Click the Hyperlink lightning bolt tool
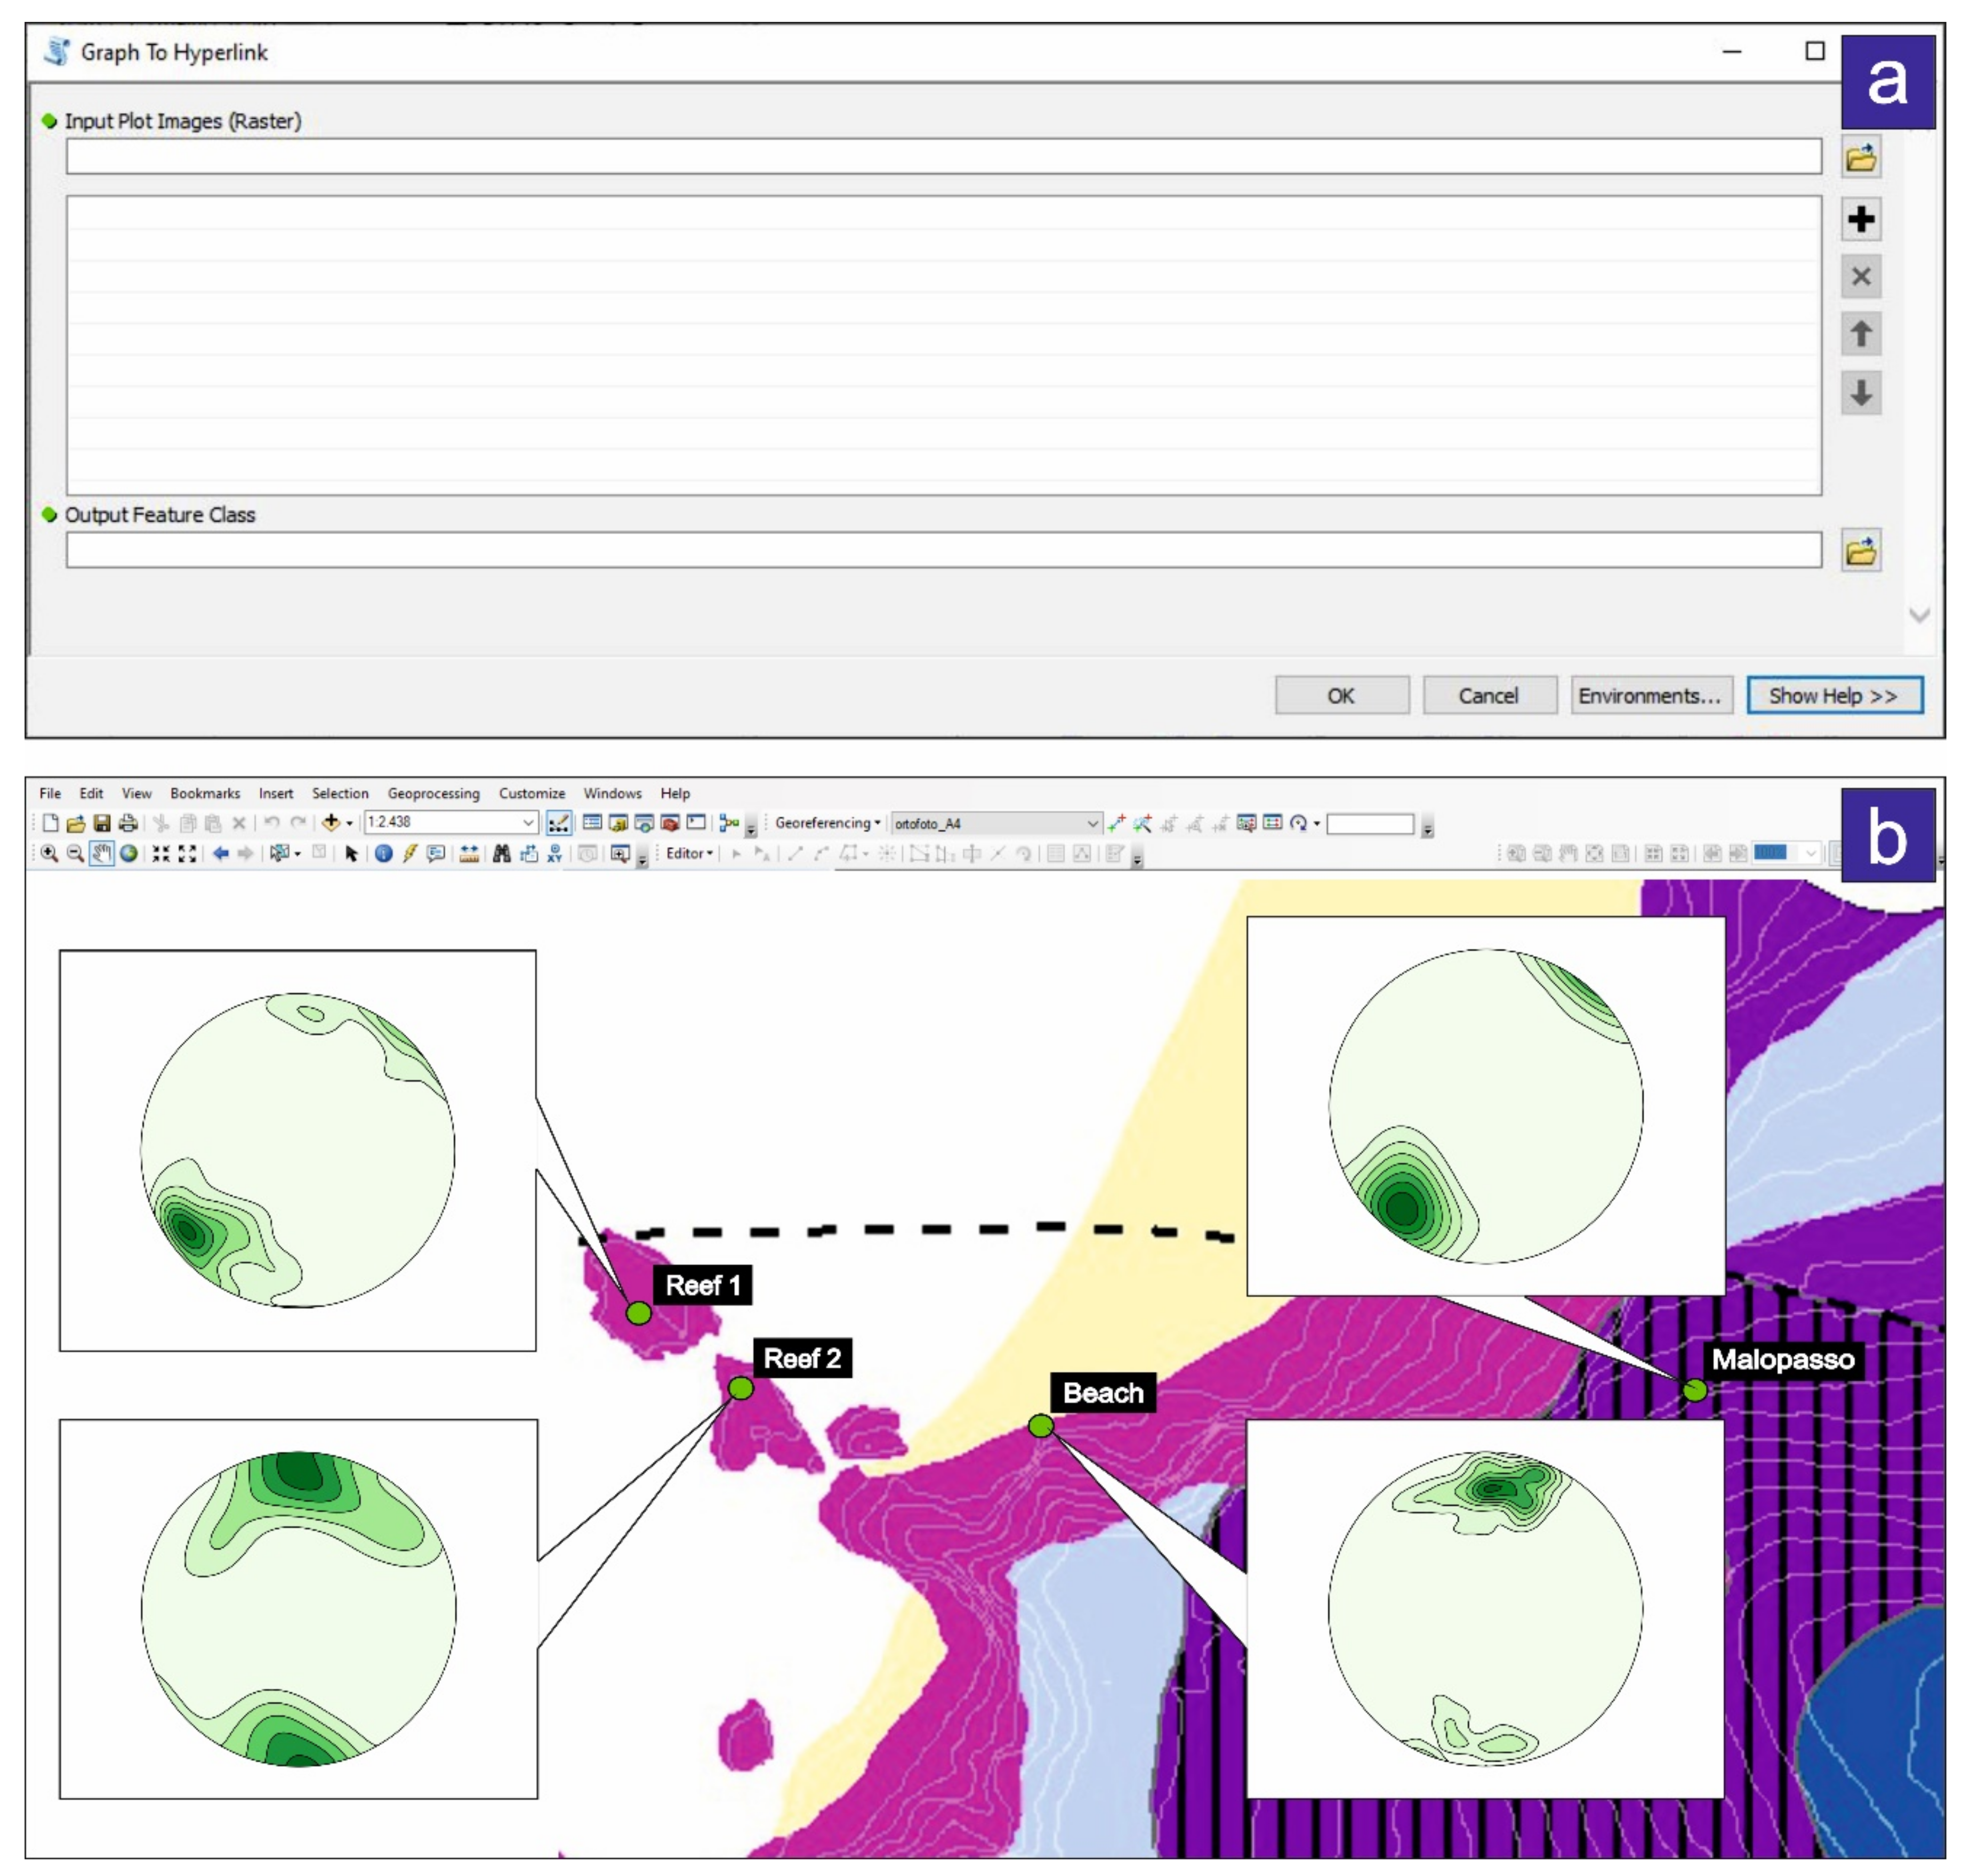 [x=409, y=853]
